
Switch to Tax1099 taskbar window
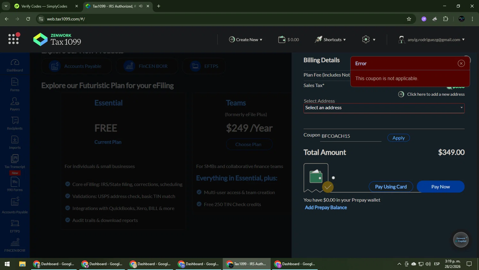[x=247, y=264]
